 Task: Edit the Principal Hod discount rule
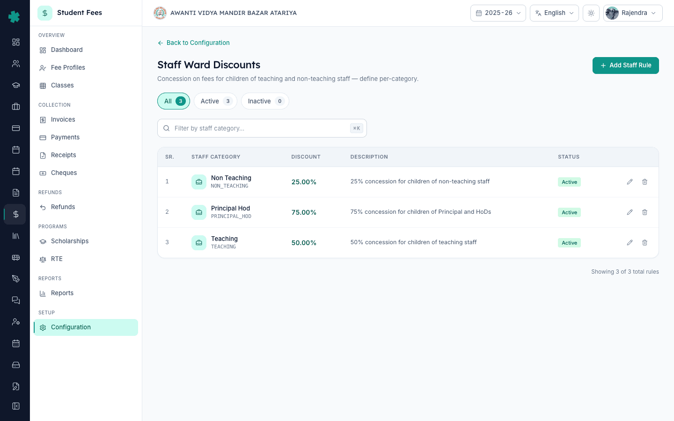point(630,212)
